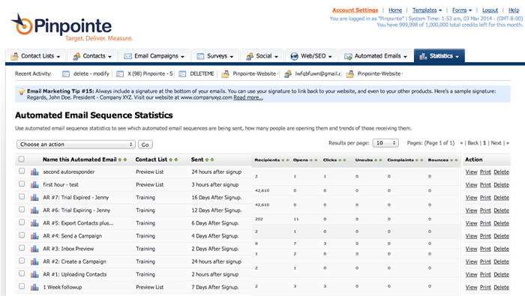This screenshot has width=525, height=296.
Task: Open chart icon for AR #1: Uploading Contacts
Action: point(34,274)
